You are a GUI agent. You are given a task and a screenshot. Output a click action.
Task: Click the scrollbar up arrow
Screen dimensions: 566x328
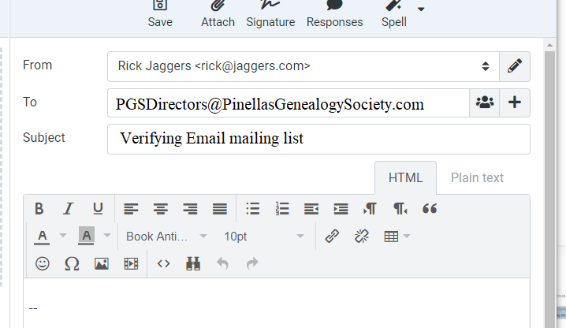(549, 45)
